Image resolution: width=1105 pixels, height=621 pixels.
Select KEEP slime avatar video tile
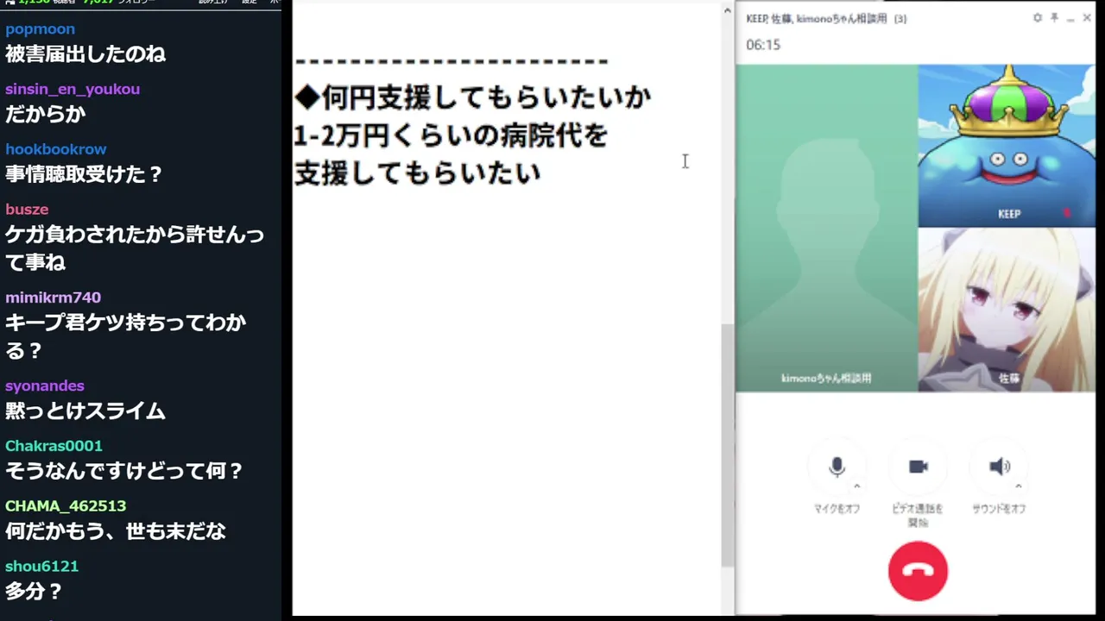coord(1007,145)
